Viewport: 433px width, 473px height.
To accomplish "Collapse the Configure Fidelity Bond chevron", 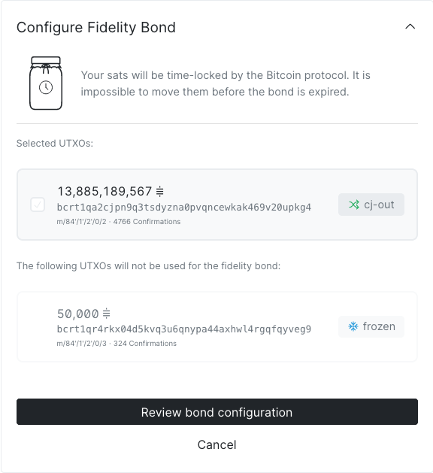I will click(410, 27).
